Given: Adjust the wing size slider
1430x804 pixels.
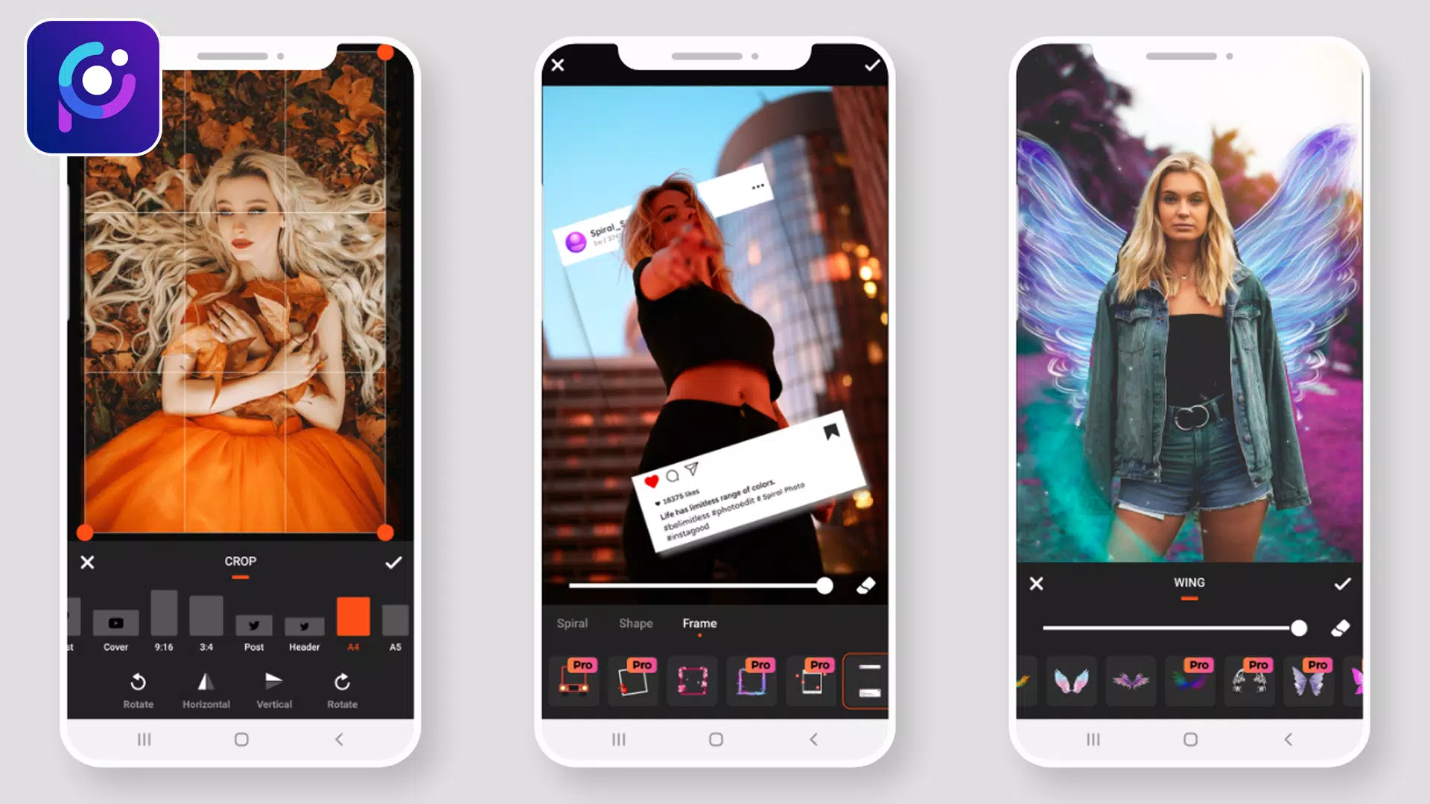Looking at the screenshot, I should pyautogui.click(x=1298, y=628).
